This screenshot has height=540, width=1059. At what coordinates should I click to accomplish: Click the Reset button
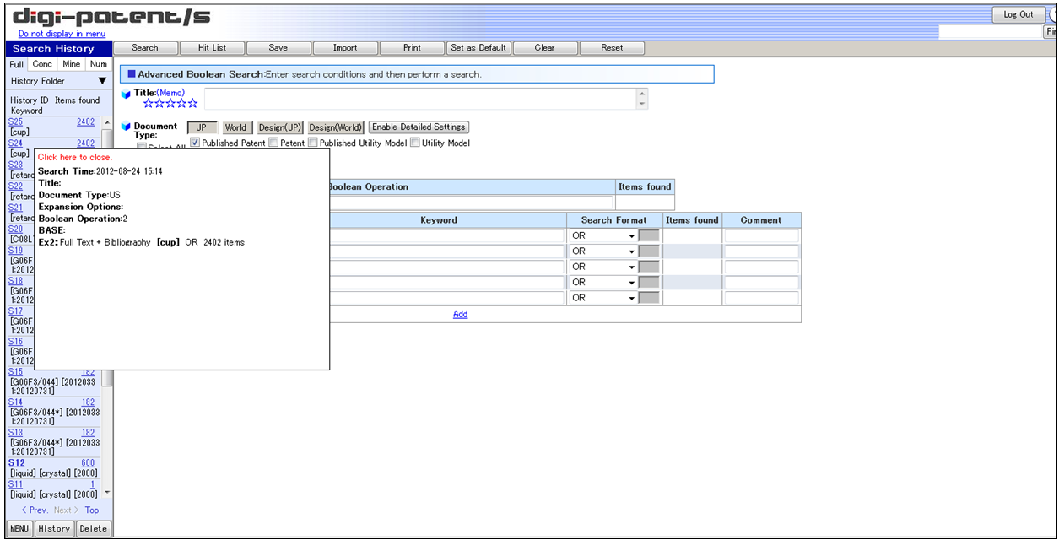click(612, 48)
